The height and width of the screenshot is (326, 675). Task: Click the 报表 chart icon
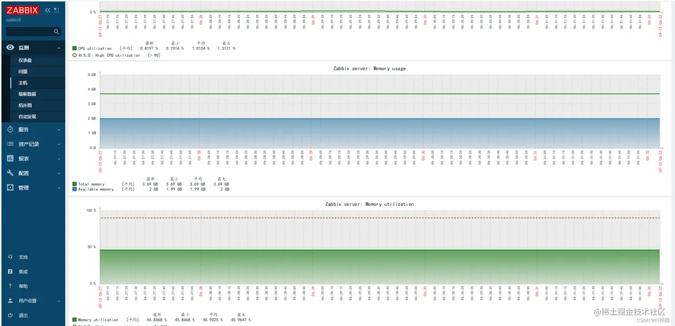coord(10,159)
